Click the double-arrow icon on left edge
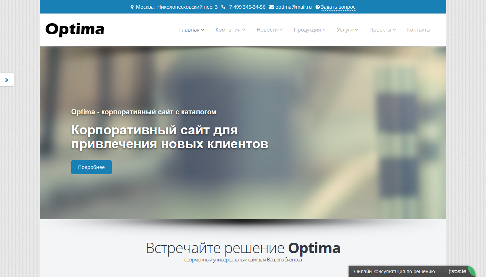Image resolution: width=486 pixels, height=277 pixels. pos(7,80)
